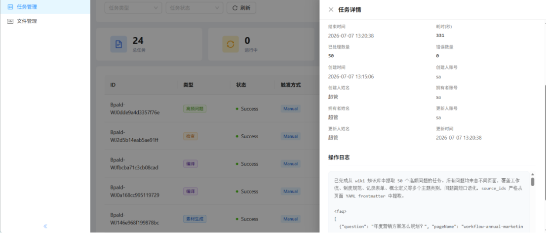This screenshot has width=546, height=233.
Task: Open 任务管理 in the sidebar
Action: point(45,6)
